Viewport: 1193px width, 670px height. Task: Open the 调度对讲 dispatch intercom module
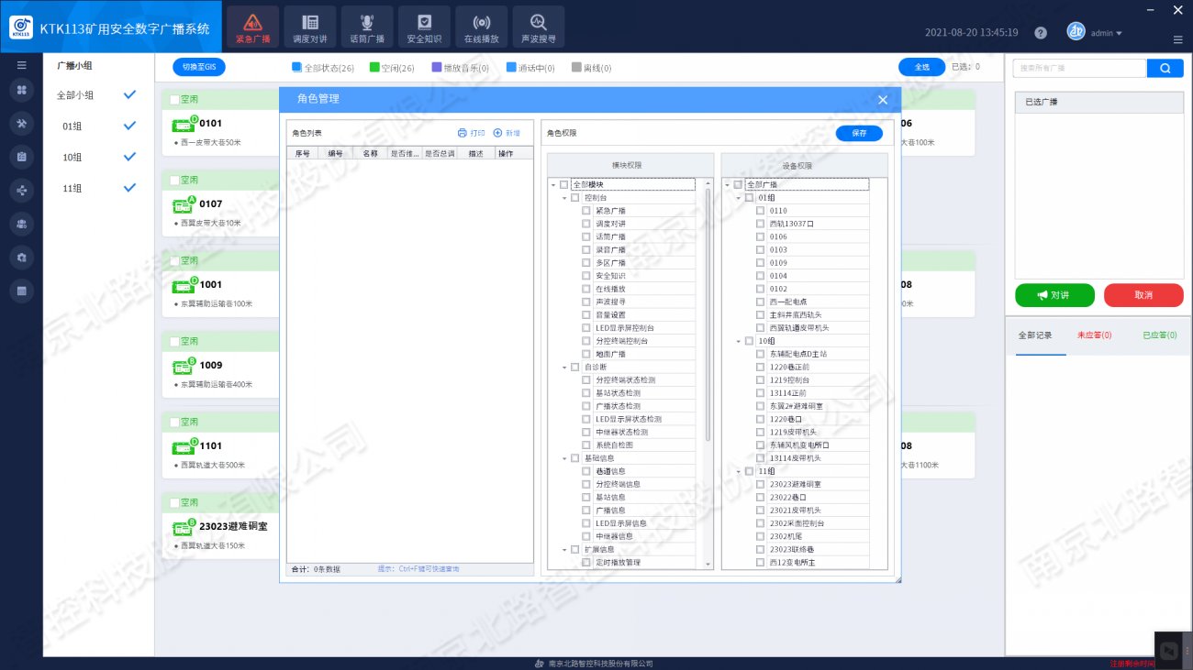coord(309,27)
